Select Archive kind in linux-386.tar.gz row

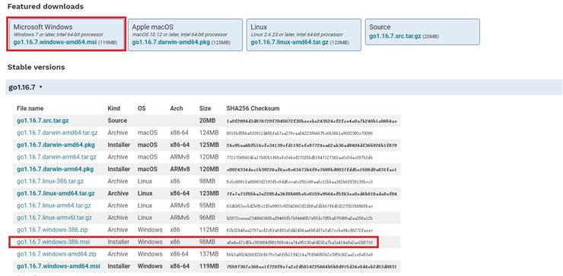[118, 181]
